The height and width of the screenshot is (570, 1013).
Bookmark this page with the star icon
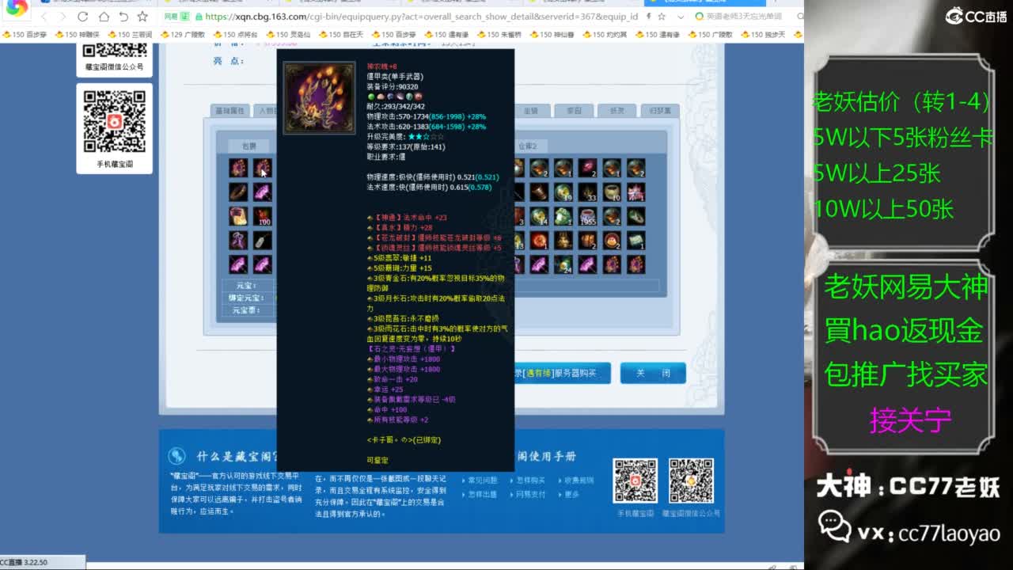[x=142, y=16]
